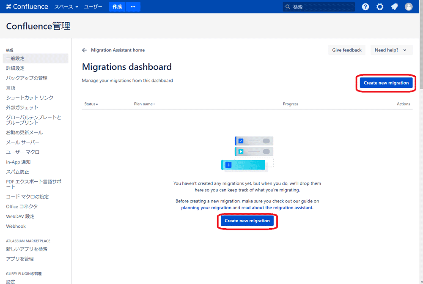
Task: Follow the Migration Assistant home link
Action: 118,50
